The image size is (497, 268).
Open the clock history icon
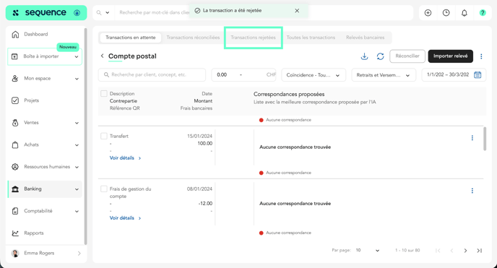(446, 13)
